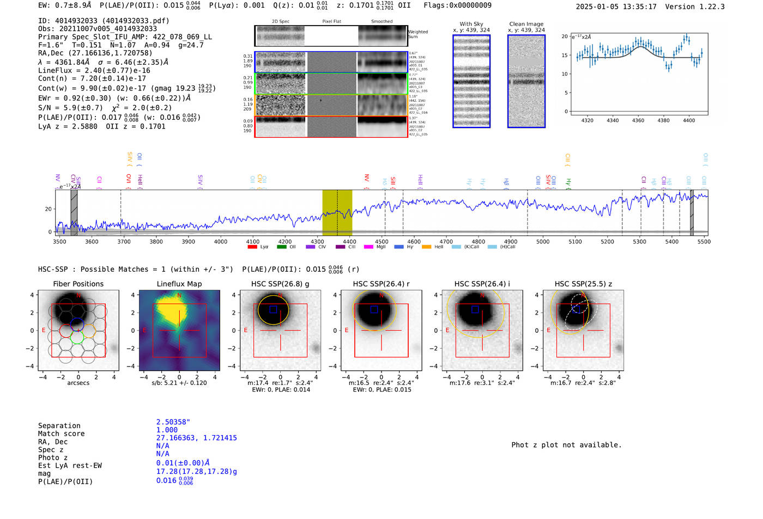Click the hatched gray band near 3550 Å
Viewport: 763px width, 519px height.
[74, 212]
